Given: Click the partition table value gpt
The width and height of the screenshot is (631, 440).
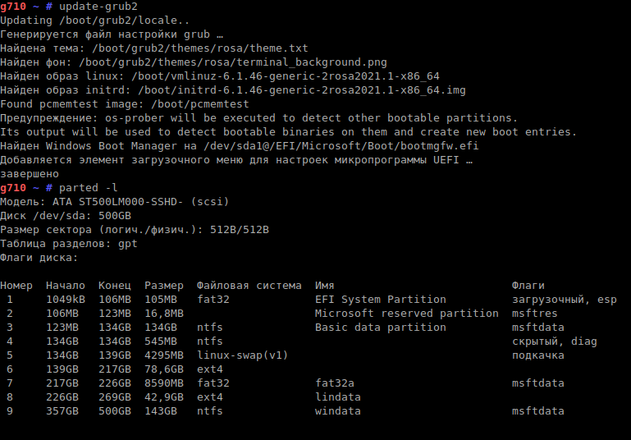Looking at the screenshot, I should [128, 244].
